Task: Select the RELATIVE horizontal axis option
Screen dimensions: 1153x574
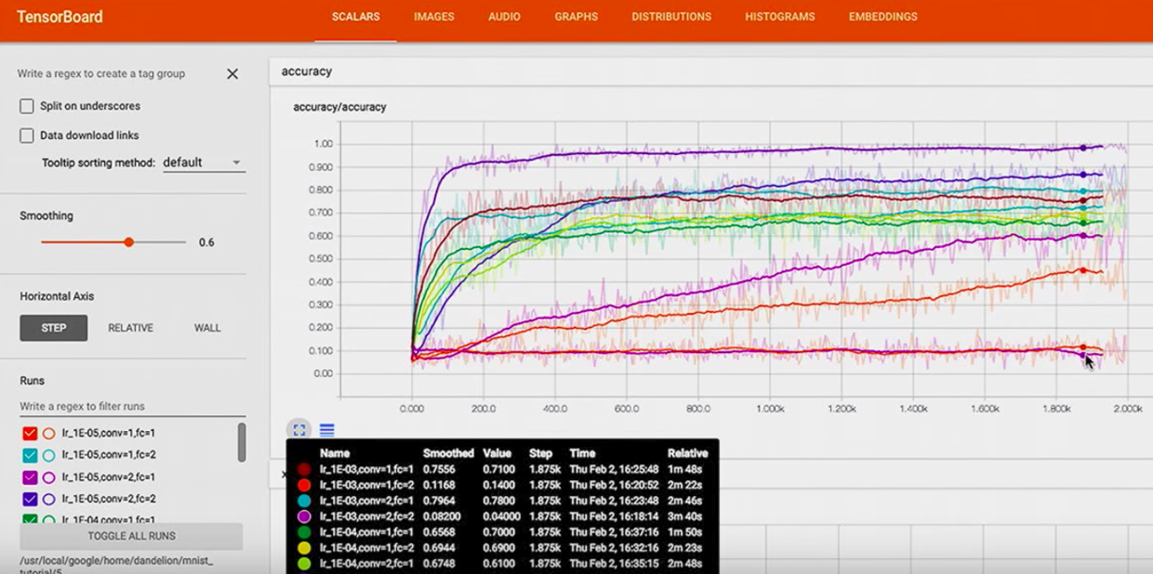Action: (x=130, y=327)
